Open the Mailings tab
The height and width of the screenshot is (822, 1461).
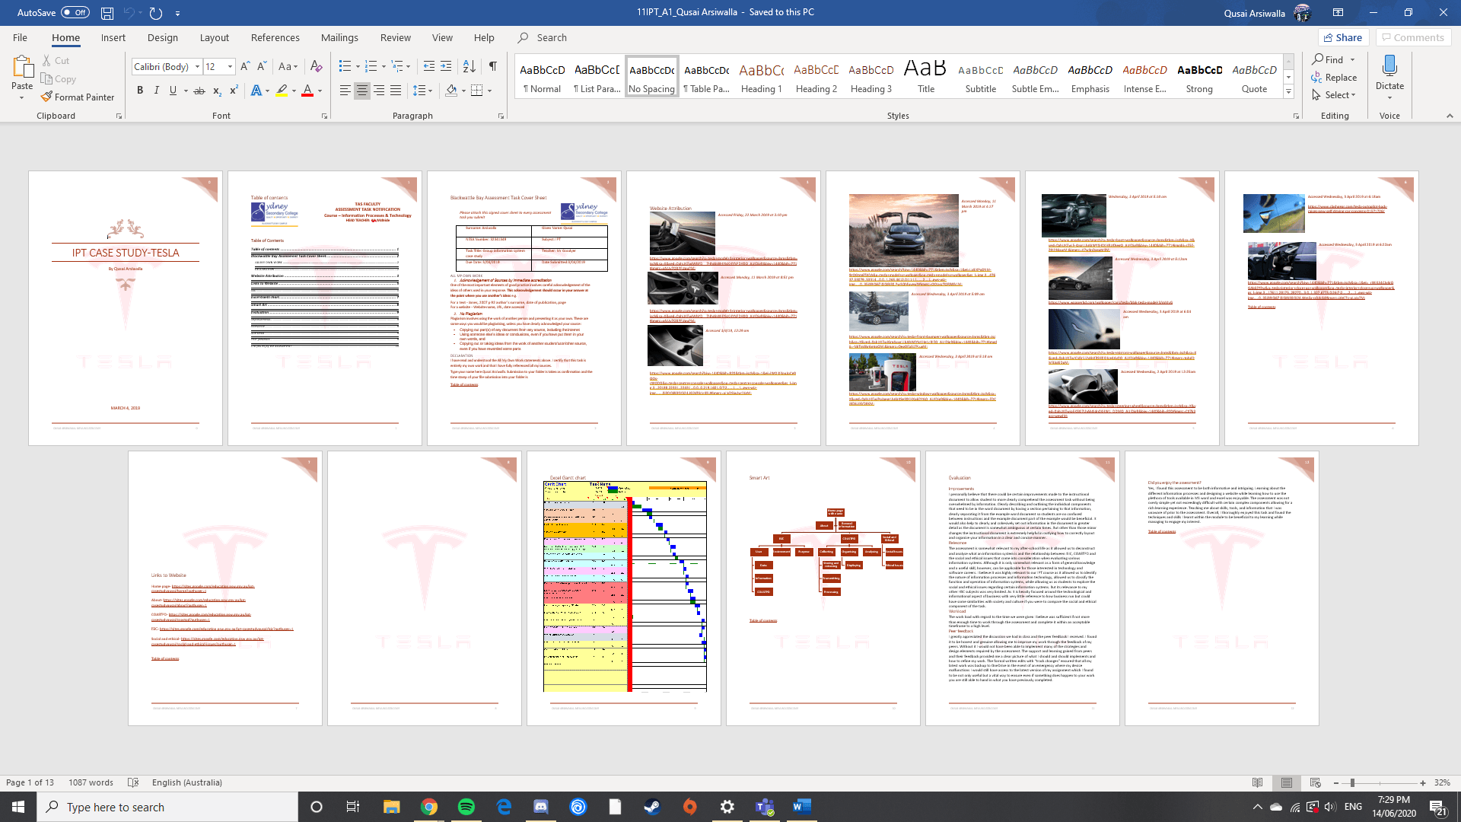339,37
